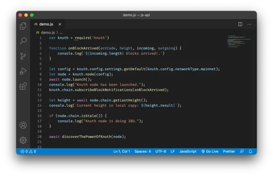Select the demo.js editor tab
Screen dimensions: 273x176
[x=48, y=24]
